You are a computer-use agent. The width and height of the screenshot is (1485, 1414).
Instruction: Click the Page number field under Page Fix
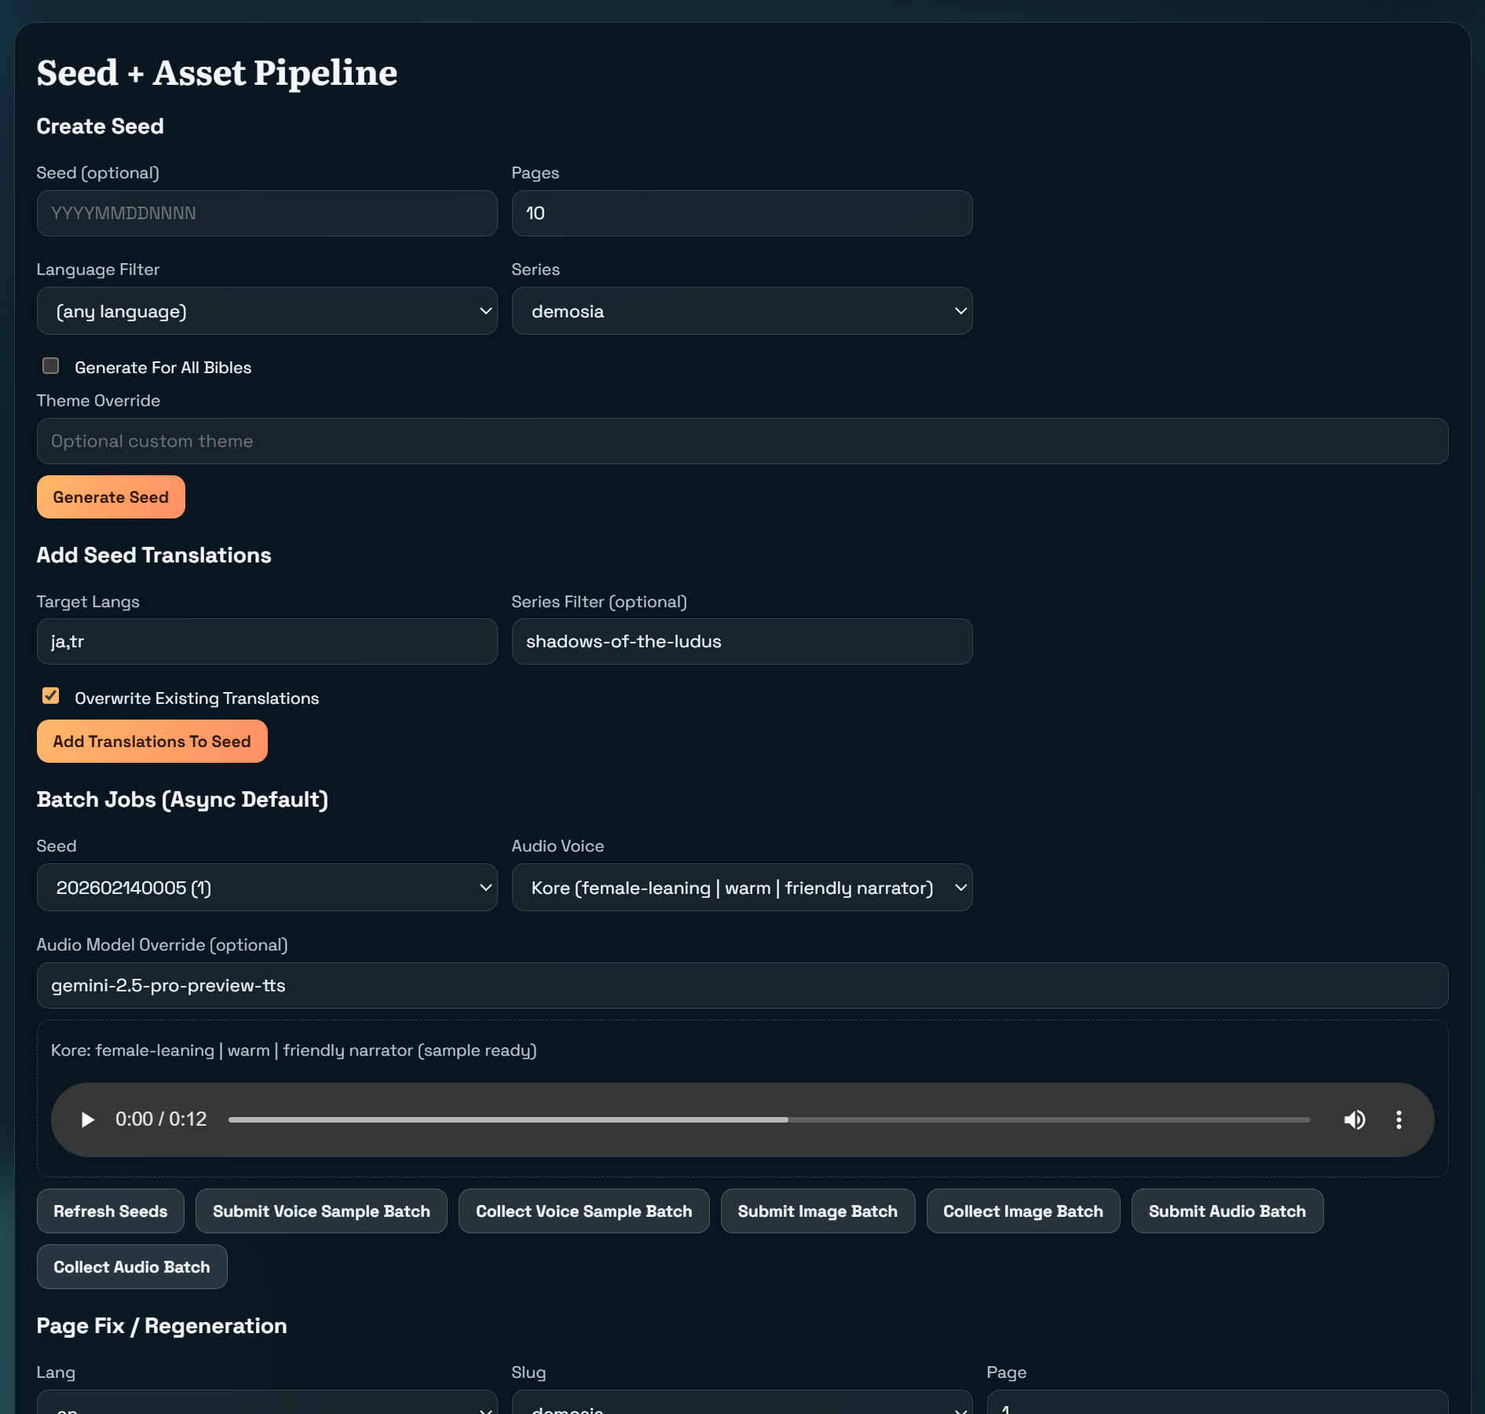(x=1217, y=1403)
